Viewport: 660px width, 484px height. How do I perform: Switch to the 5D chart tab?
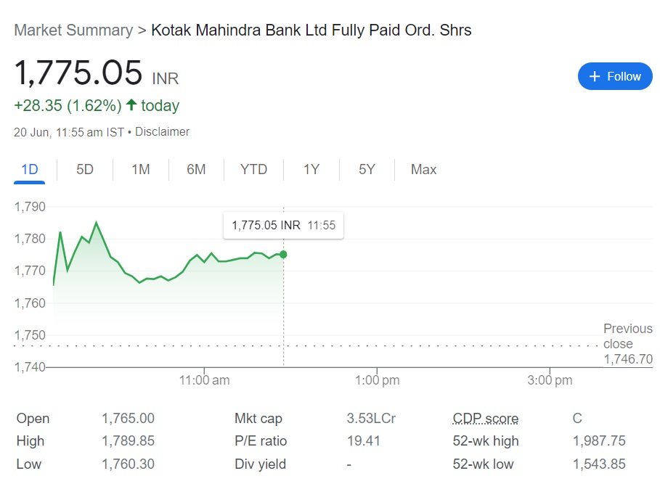point(85,170)
